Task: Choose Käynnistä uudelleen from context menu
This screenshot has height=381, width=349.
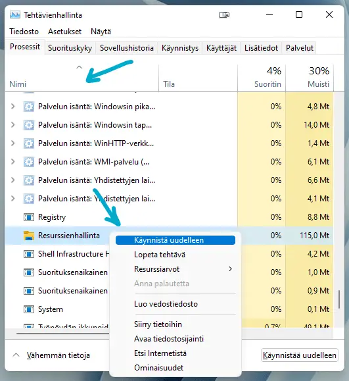Action: pyautogui.click(x=175, y=240)
